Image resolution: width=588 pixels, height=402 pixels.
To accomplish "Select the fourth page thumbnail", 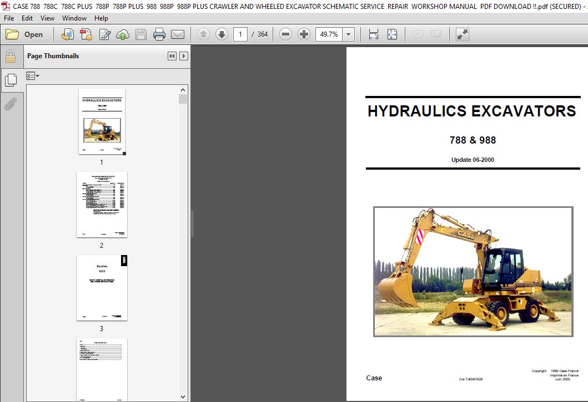I will 102,370.
